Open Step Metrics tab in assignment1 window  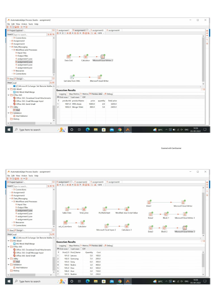pyautogui.click(x=73, y=246)
